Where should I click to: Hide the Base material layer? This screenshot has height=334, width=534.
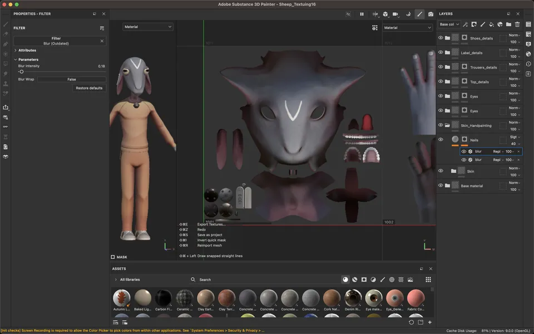[441, 185]
